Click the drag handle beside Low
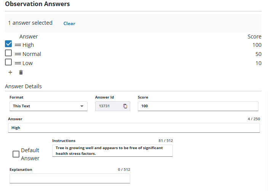The height and width of the screenshot is (191, 268). click(x=18, y=63)
